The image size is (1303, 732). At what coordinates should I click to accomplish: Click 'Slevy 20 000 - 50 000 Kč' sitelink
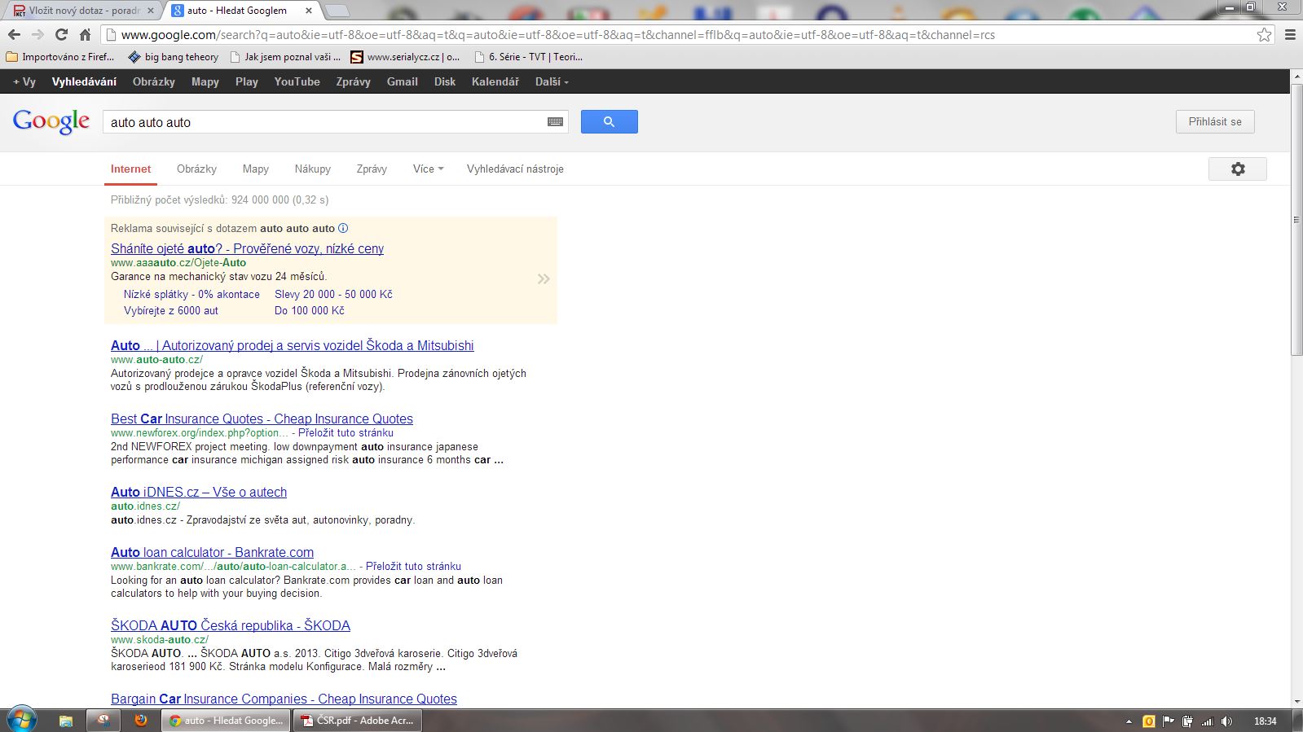[333, 295]
